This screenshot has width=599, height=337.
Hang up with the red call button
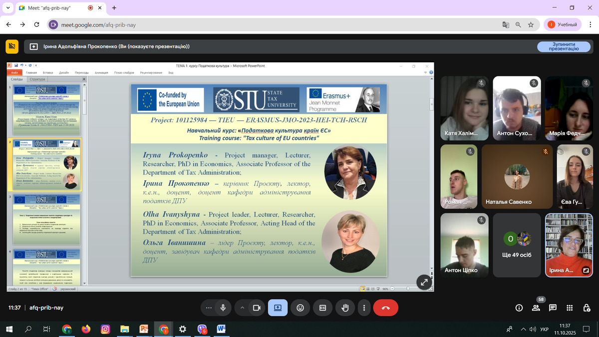tap(385, 308)
